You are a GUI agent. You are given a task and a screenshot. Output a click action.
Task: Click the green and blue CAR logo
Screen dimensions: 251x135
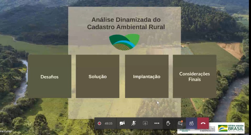tap(124, 41)
